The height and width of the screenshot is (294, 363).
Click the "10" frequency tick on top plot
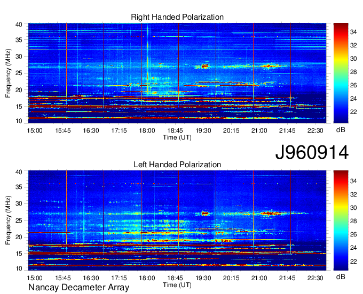coord(19,121)
